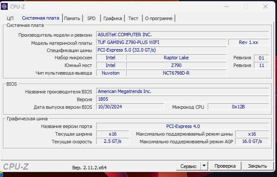Viewport: 277px width, 177px height.
Task: Click the max supported width x16 value
Action: pyautogui.click(x=252, y=134)
